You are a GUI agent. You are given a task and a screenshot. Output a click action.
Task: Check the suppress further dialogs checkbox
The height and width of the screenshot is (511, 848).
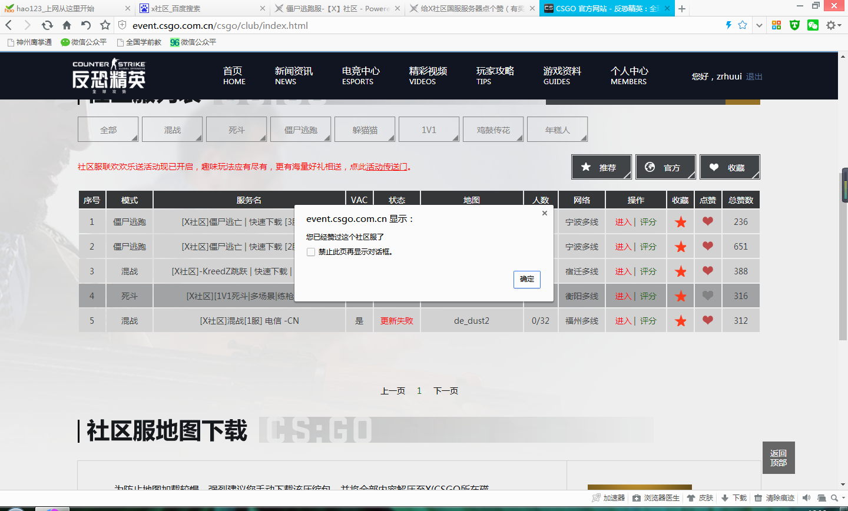click(311, 252)
